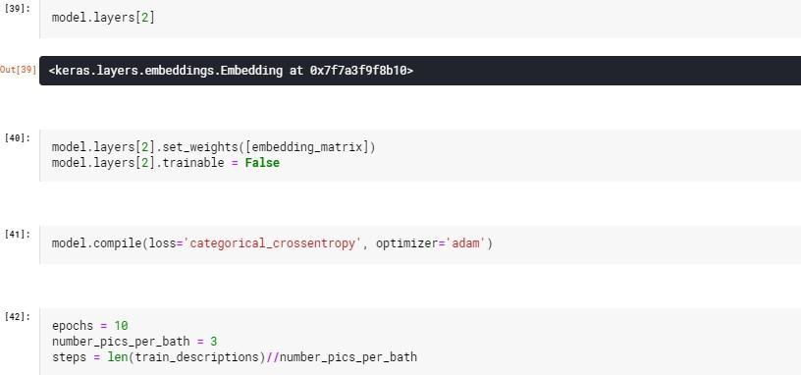Click the model.layers[2] code cell
This screenshot has width=801, height=375.
click(x=420, y=19)
